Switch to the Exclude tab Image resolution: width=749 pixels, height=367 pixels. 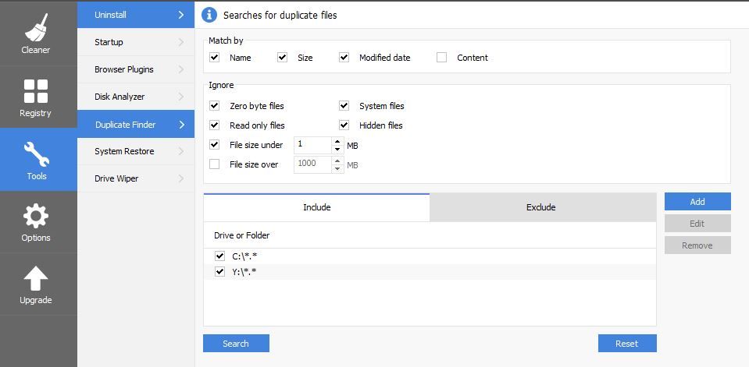point(541,207)
